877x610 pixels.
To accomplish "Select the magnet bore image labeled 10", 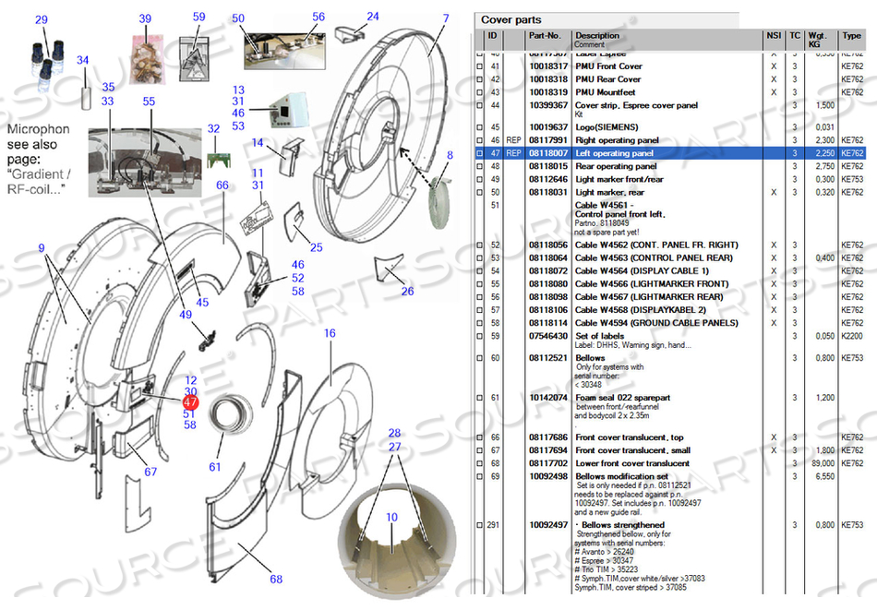I will pos(390,535).
